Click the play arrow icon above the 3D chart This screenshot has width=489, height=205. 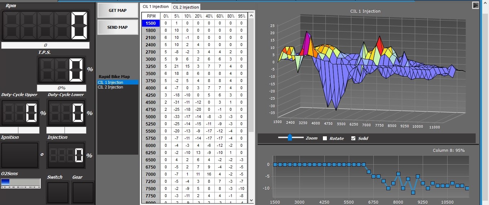click(x=476, y=5)
